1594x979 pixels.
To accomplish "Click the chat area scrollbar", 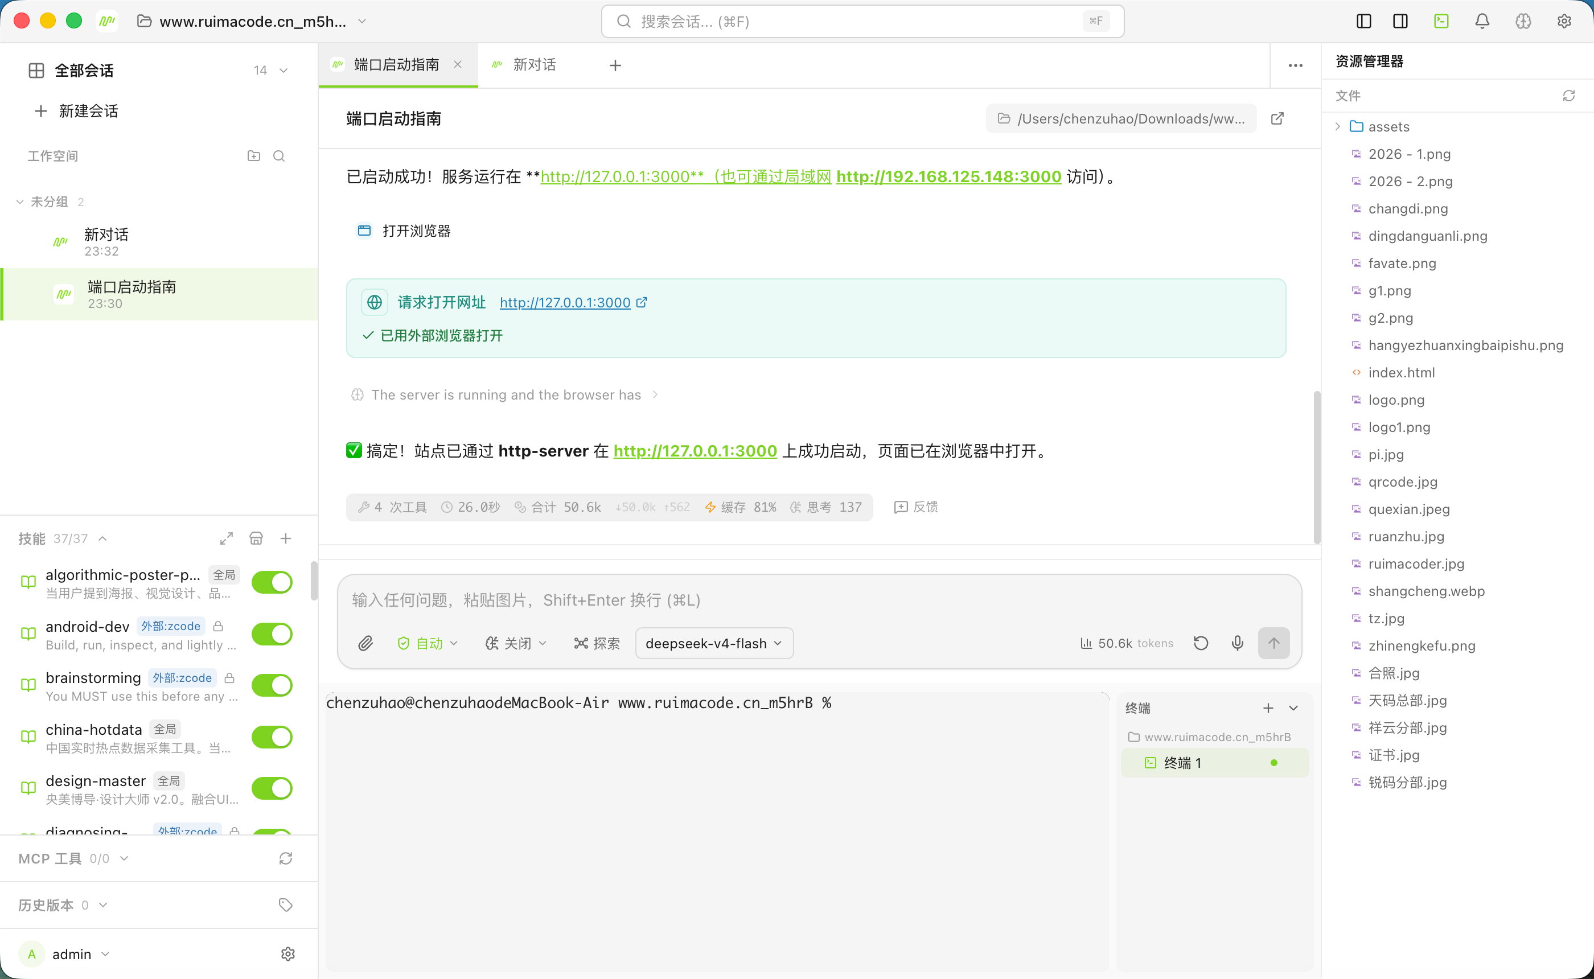I will [1317, 466].
